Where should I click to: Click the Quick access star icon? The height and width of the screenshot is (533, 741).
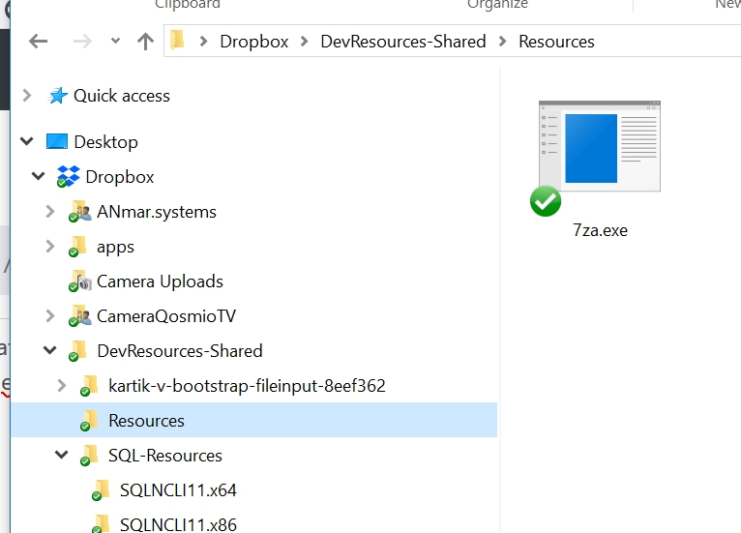point(58,96)
